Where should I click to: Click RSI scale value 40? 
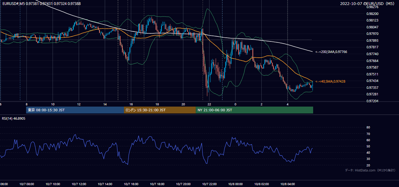(x=368, y=152)
